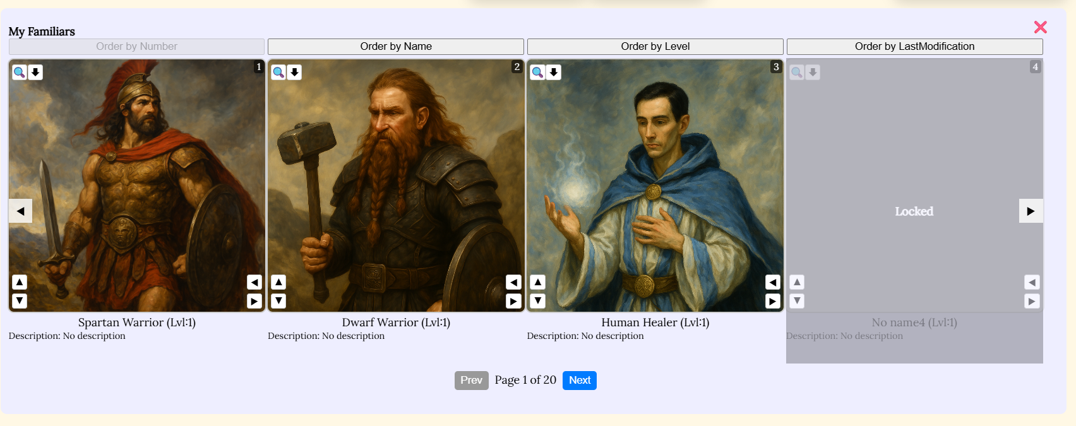
Task: Close the My Familiars dialog
Action: point(1041,27)
